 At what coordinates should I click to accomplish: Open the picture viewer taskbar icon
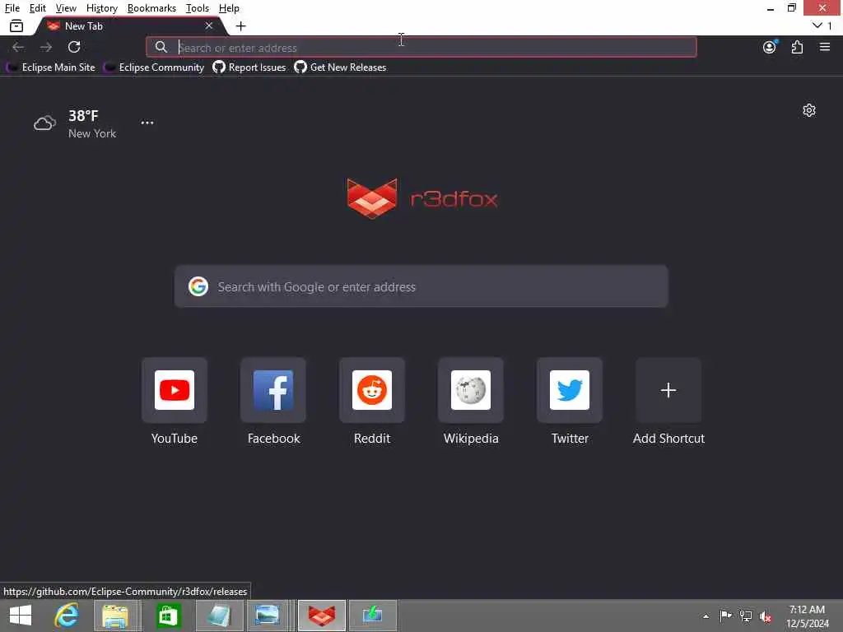pyautogui.click(x=268, y=616)
